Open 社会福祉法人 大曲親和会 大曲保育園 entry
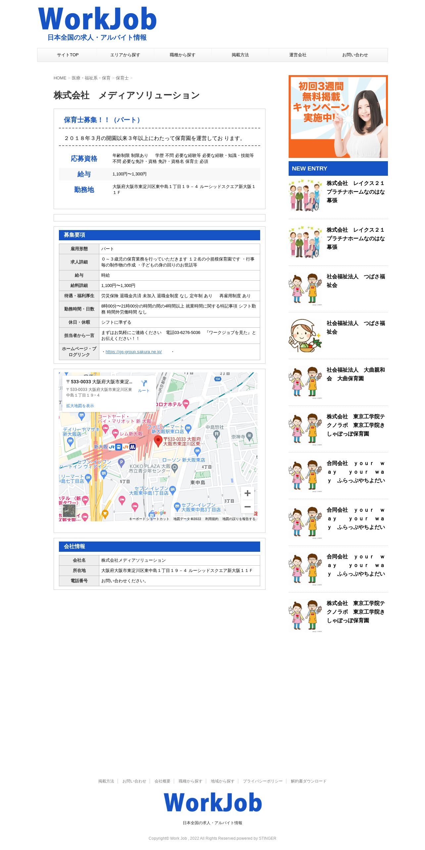The height and width of the screenshot is (850, 425). pos(356,374)
